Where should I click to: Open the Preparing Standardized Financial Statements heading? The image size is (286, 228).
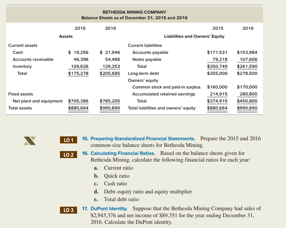[x=143, y=138]
